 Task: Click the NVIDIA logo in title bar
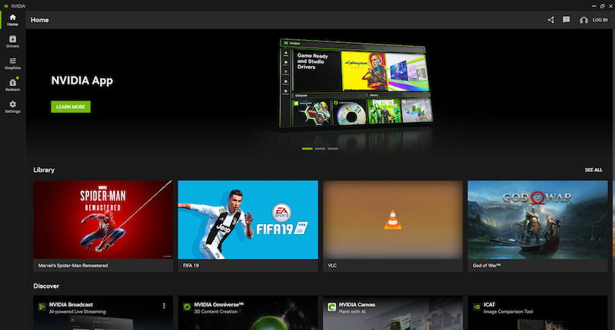tap(6, 6)
